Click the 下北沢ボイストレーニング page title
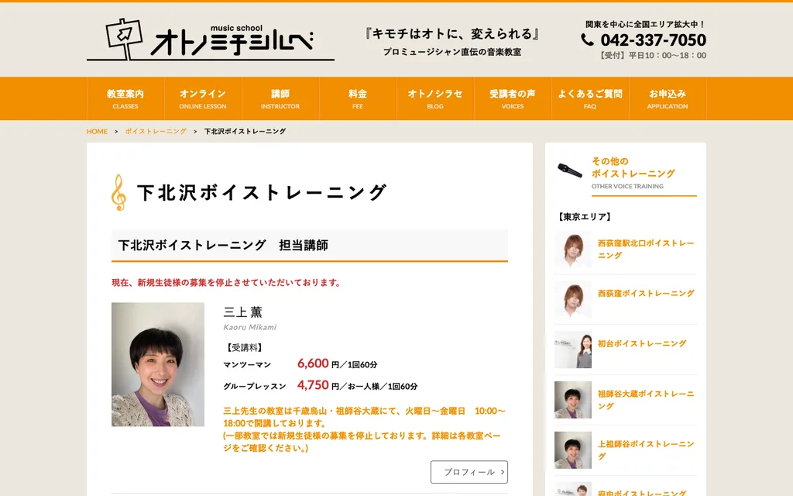The image size is (793, 496). point(262,192)
